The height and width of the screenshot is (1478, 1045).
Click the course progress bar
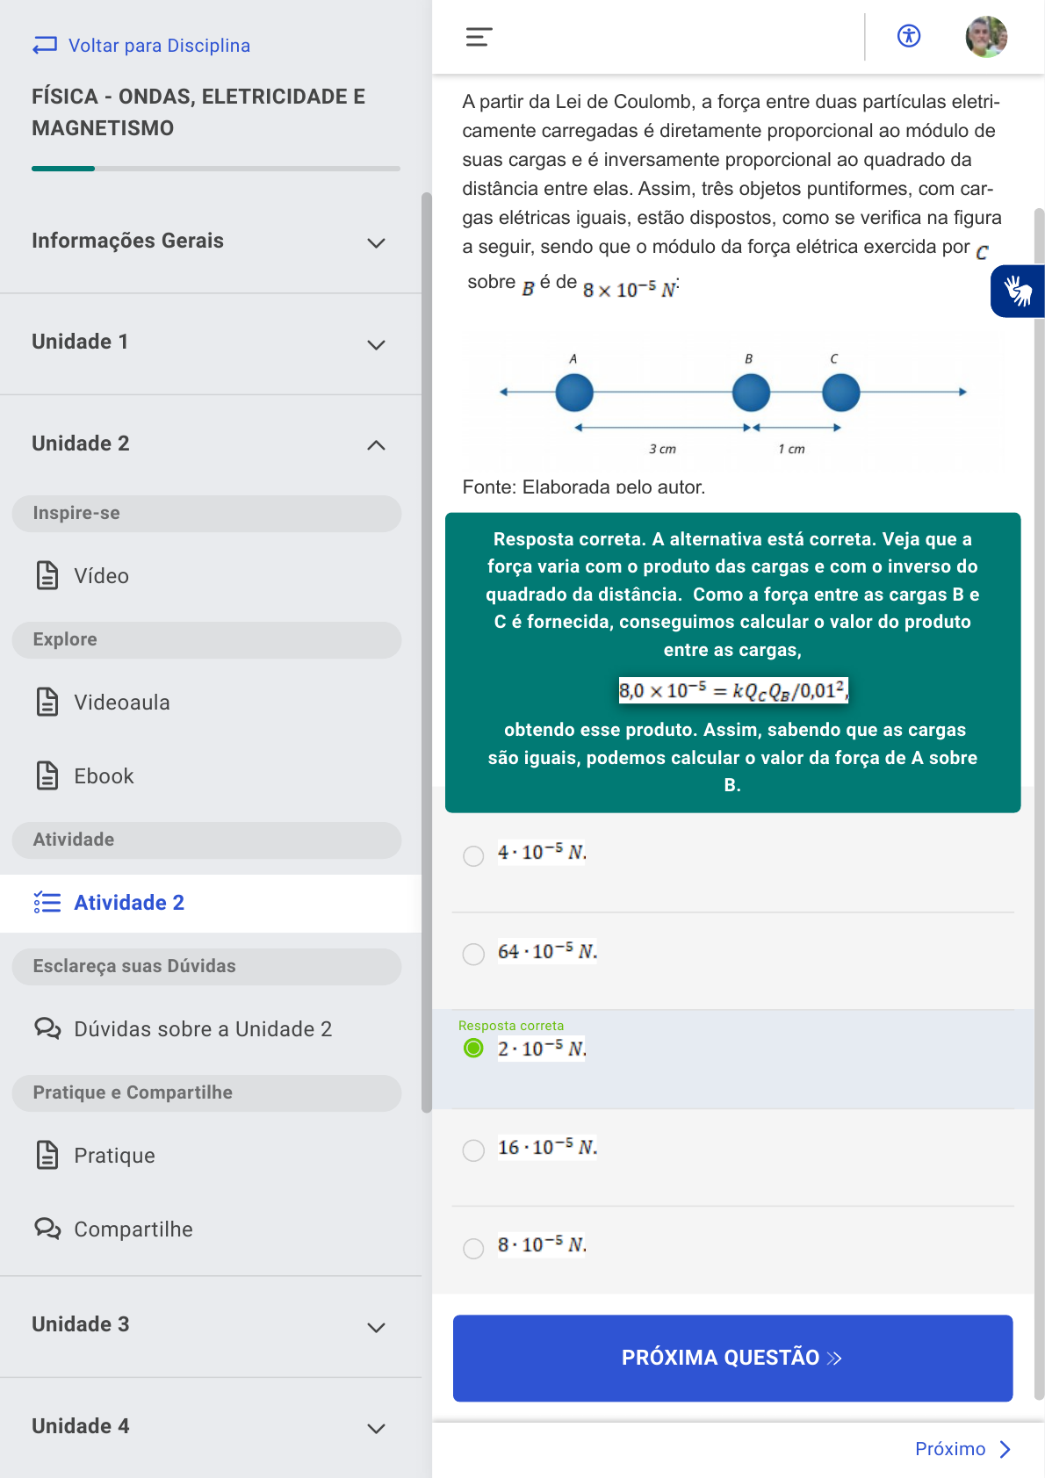tap(216, 169)
